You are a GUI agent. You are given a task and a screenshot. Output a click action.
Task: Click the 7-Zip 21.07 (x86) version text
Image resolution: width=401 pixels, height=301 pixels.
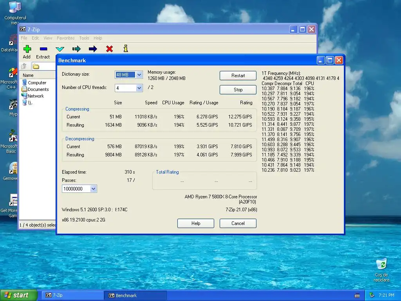[241, 210]
